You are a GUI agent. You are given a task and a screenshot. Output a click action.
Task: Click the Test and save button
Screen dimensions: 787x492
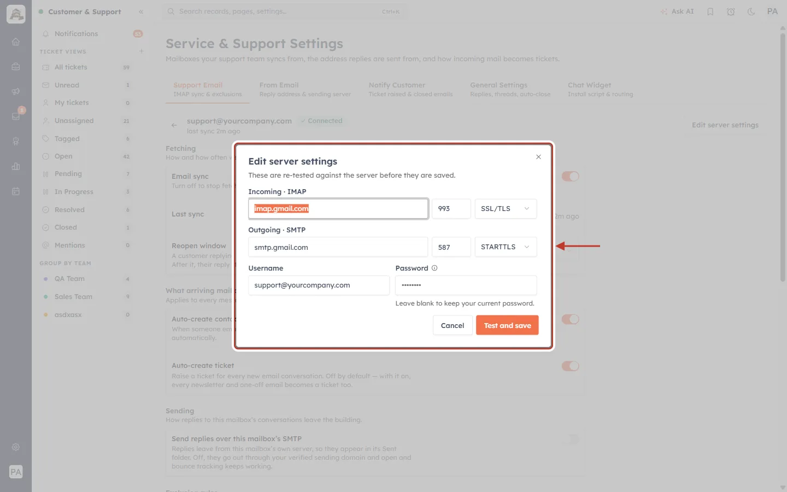point(507,325)
